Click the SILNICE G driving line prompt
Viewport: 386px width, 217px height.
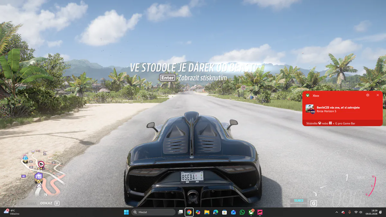(303, 203)
